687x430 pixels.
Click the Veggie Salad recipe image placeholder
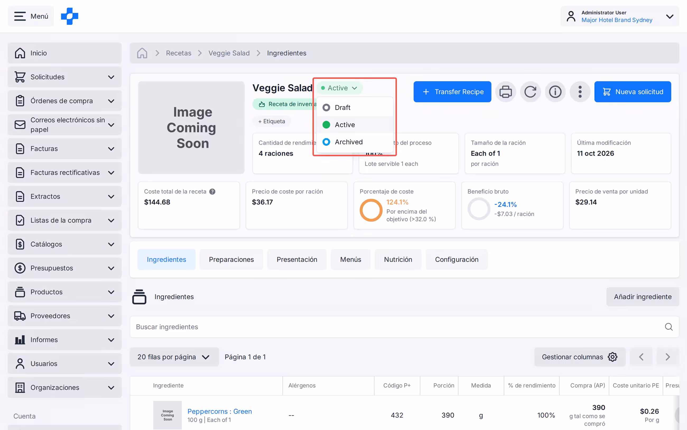191,127
